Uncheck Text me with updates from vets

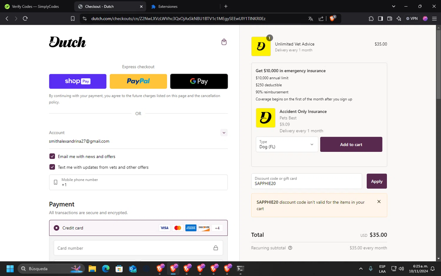coord(52,167)
